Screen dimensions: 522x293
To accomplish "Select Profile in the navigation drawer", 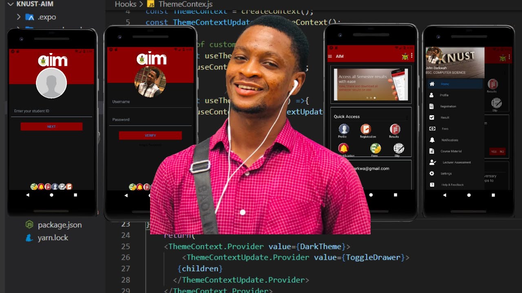I will (x=455, y=95).
